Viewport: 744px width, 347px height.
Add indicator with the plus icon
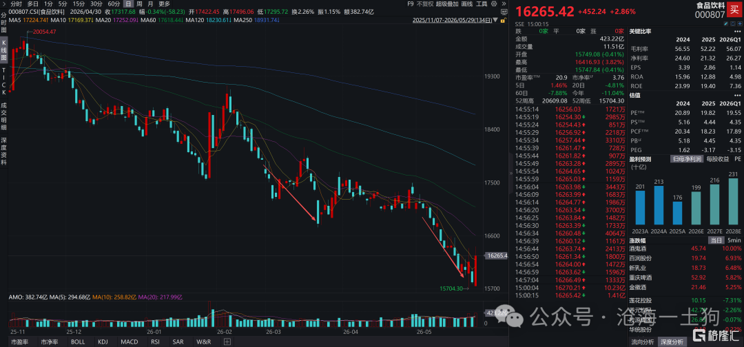(x=227, y=341)
